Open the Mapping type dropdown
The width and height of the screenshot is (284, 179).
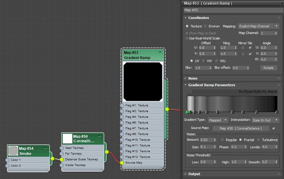click(259, 26)
